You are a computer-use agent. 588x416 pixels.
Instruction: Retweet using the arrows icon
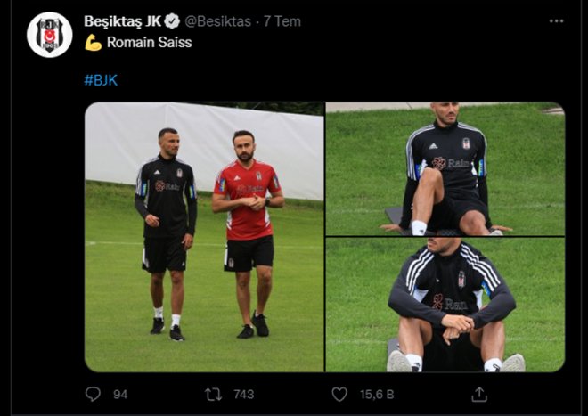pos(214,394)
